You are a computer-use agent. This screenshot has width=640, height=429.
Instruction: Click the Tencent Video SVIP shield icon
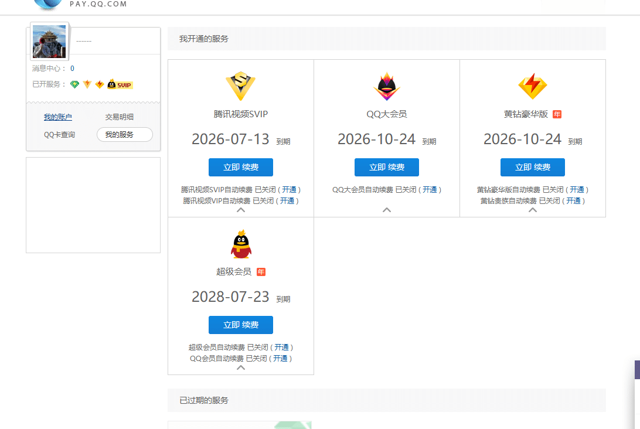pyautogui.click(x=240, y=86)
